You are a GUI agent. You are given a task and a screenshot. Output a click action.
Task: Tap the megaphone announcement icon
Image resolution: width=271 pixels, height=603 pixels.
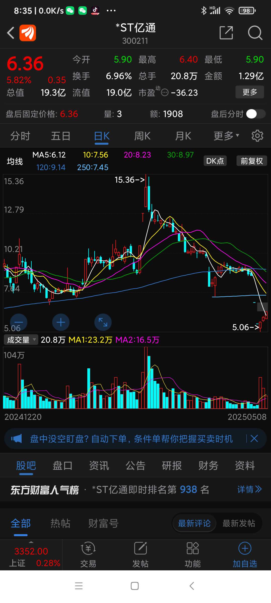(x=17, y=439)
